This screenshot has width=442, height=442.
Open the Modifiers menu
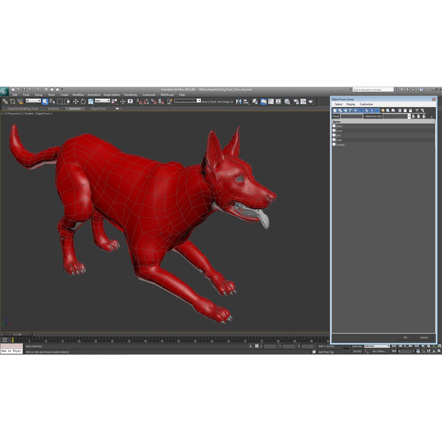(x=78, y=95)
